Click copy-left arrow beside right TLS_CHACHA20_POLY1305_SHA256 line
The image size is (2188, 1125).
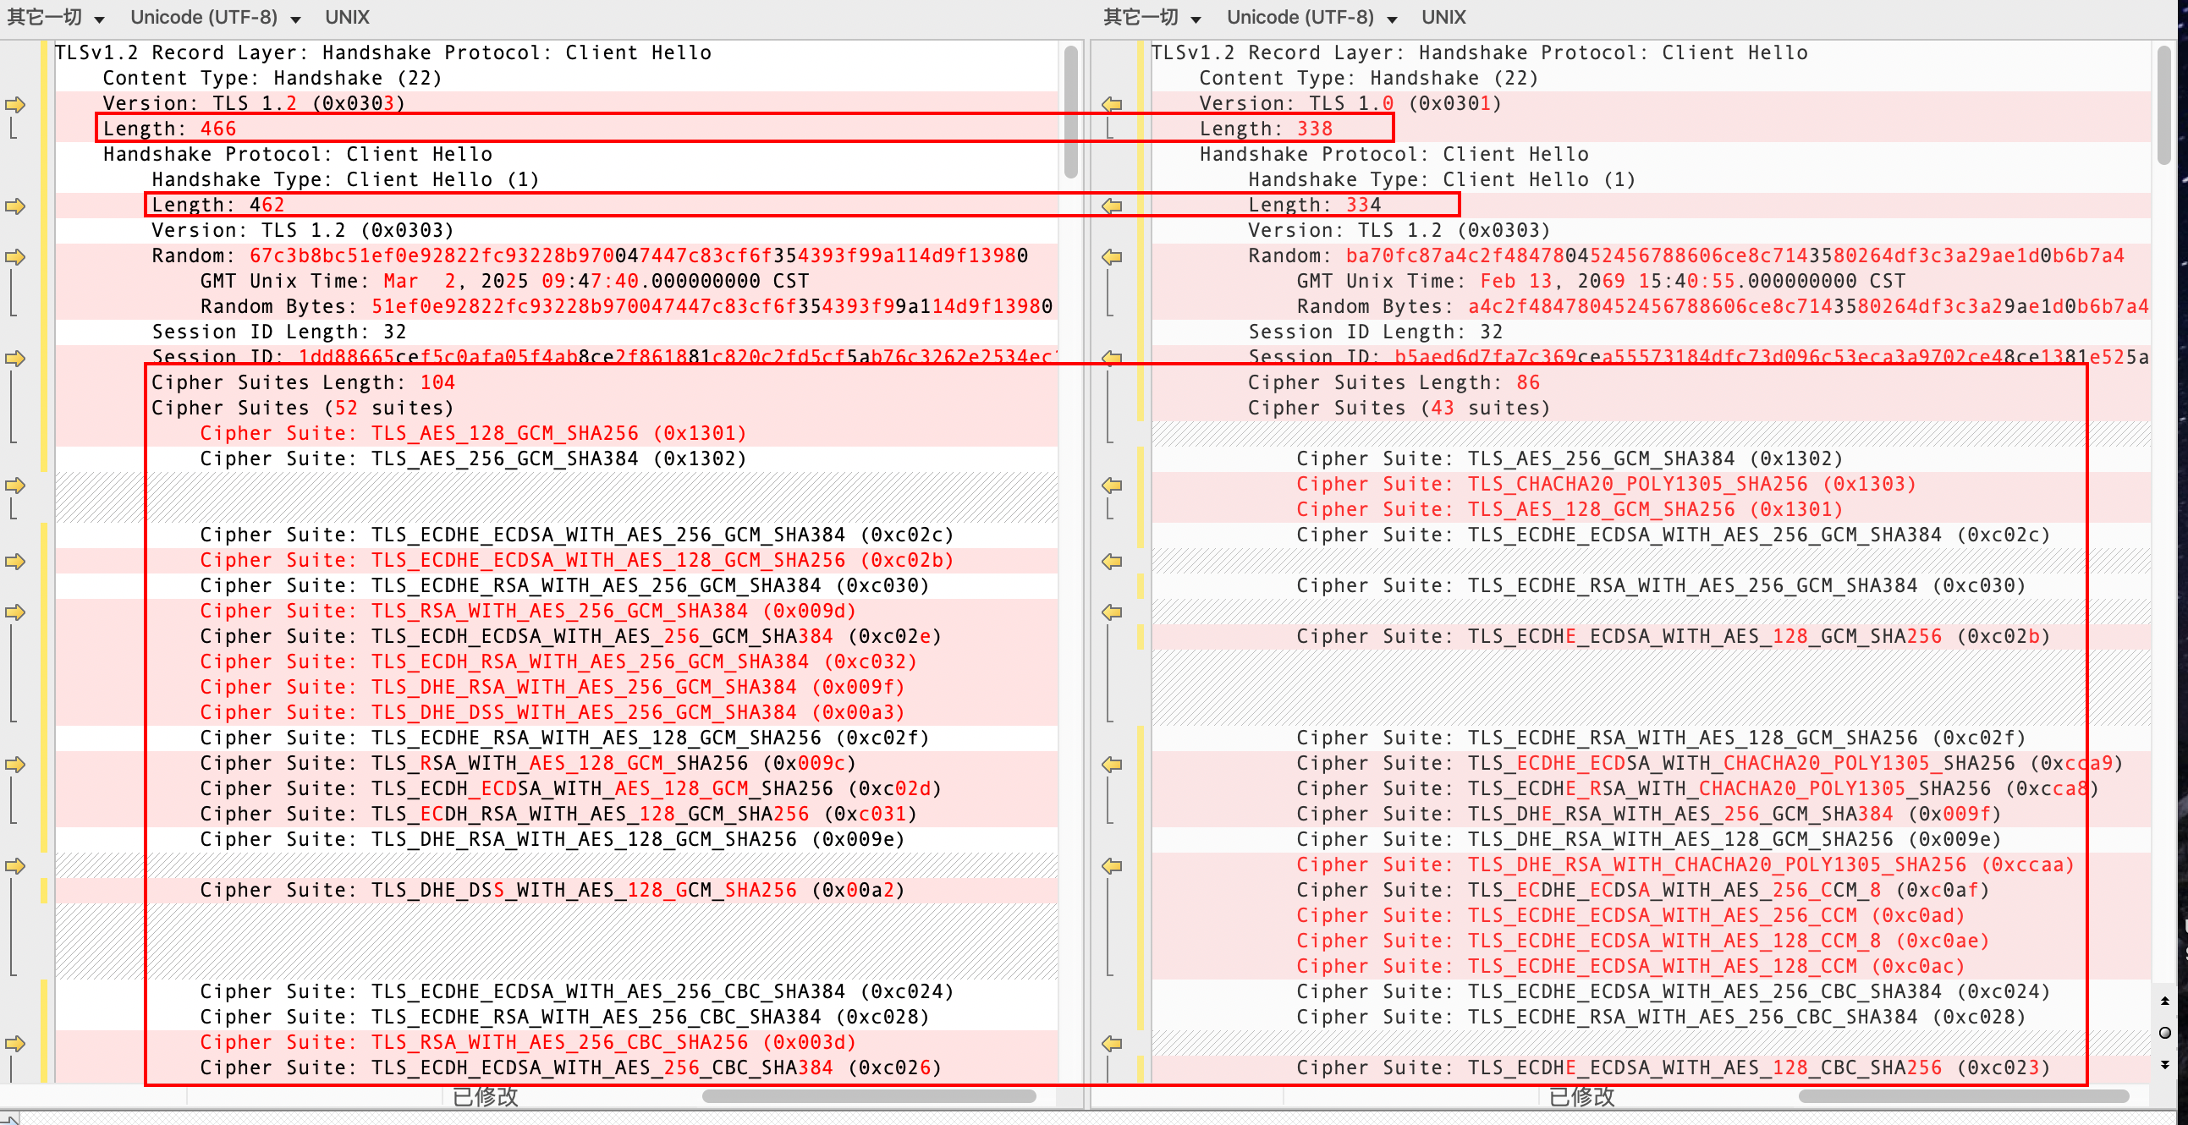pos(1112,486)
